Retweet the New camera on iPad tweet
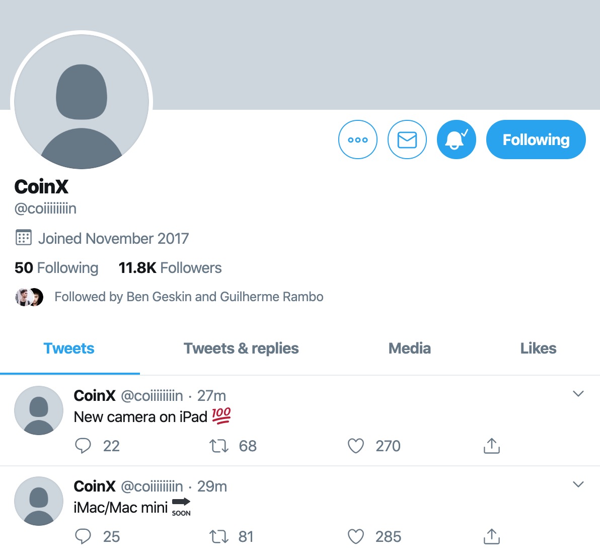 [x=219, y=446]
